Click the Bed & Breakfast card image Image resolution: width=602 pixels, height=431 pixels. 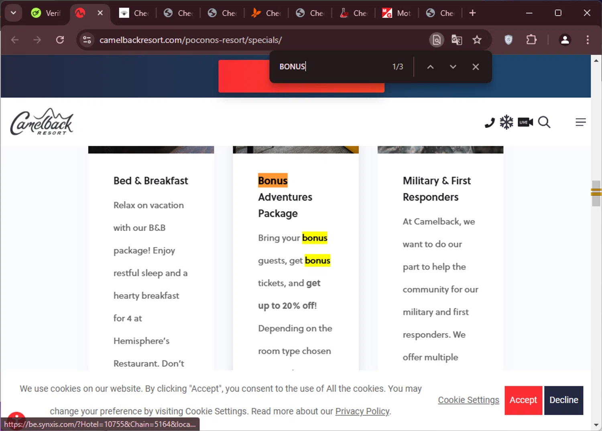(x=151, y=150)
